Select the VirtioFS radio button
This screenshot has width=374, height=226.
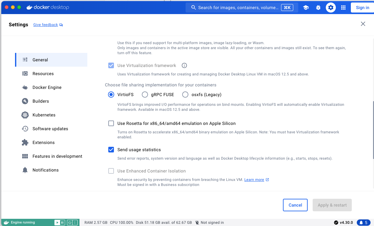(111, 95)
